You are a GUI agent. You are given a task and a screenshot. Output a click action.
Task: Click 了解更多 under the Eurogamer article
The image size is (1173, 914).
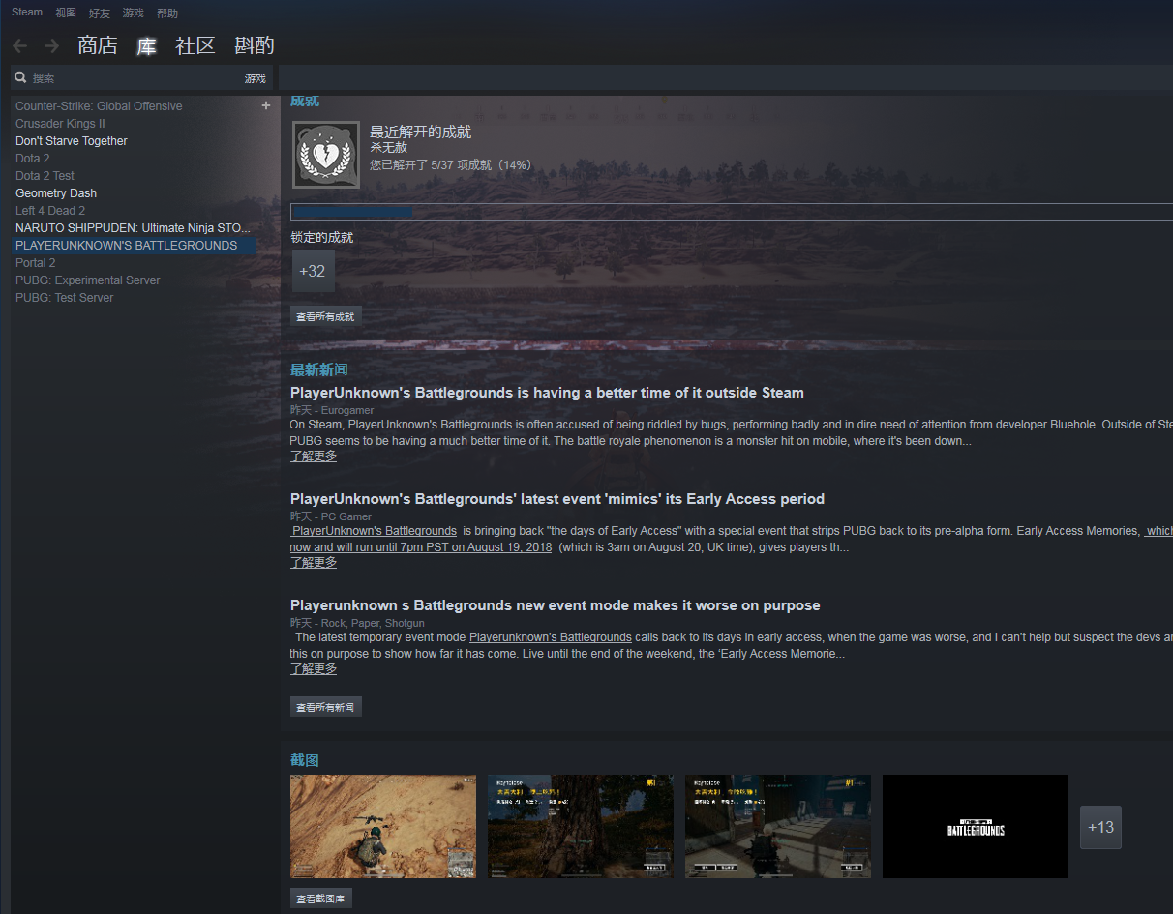314,456
